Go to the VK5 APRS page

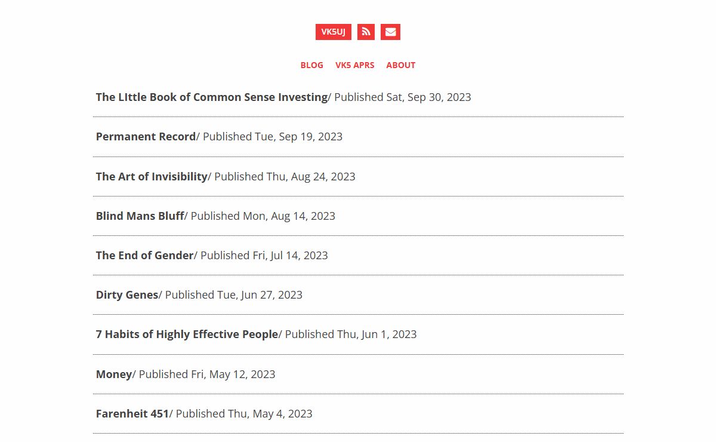point(355,65)
